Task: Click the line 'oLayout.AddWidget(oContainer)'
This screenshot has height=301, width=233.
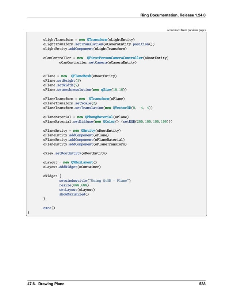Action: 72,167
